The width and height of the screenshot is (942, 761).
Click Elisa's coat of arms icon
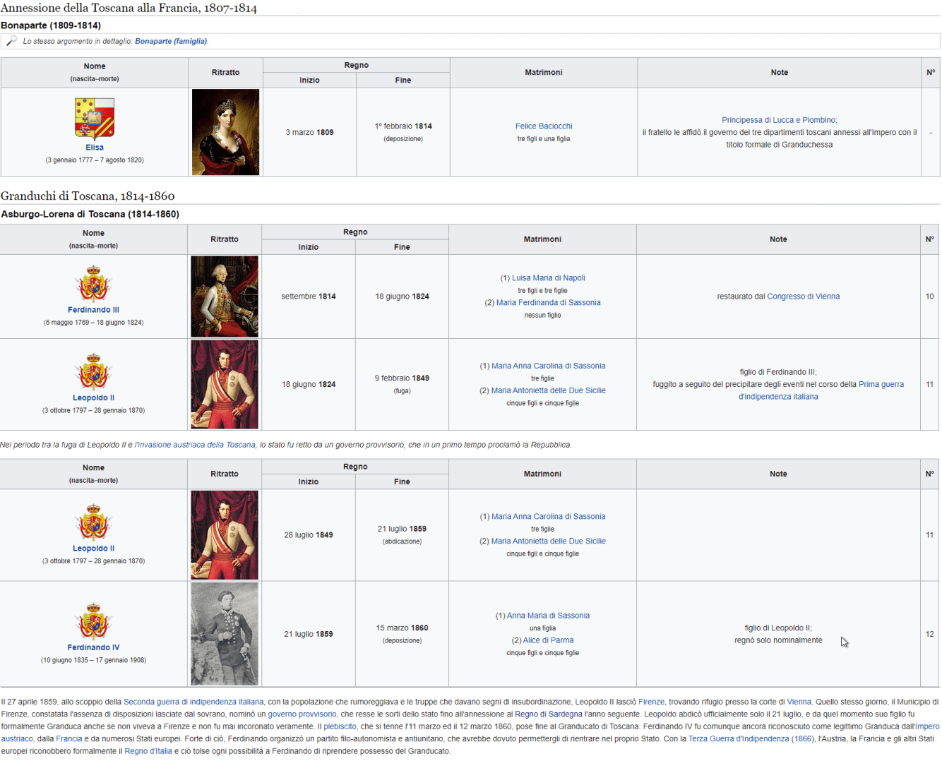point(95,118)
